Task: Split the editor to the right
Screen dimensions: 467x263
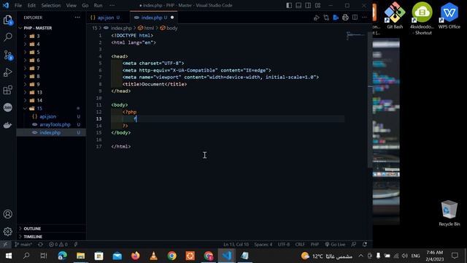Action: tap(355, 18)
